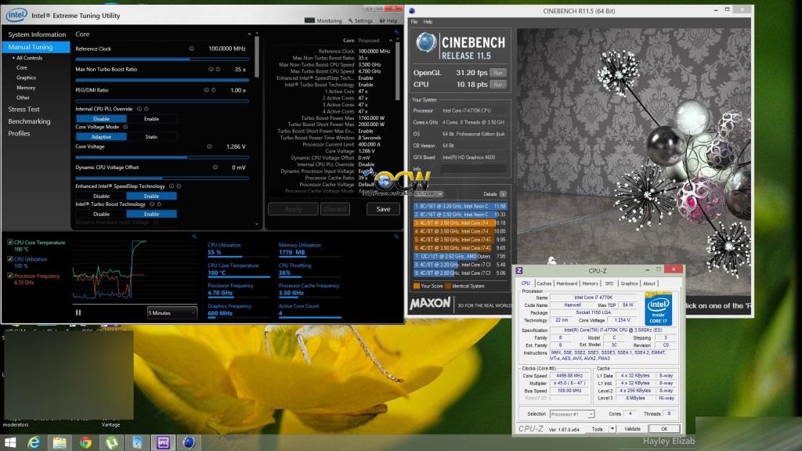Run the Cinebench CPU test
This screenshot has height=451, width=802.
tap(497, 85)
